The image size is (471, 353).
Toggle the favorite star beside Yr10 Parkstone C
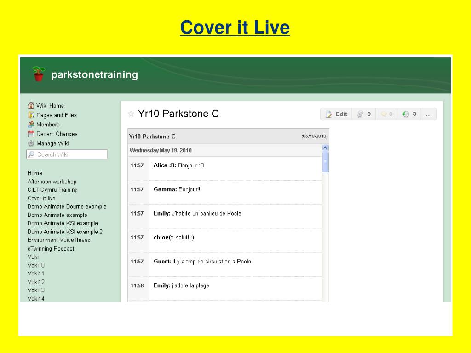[x=131, y=114]
